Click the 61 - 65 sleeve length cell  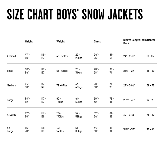point(150,56)
